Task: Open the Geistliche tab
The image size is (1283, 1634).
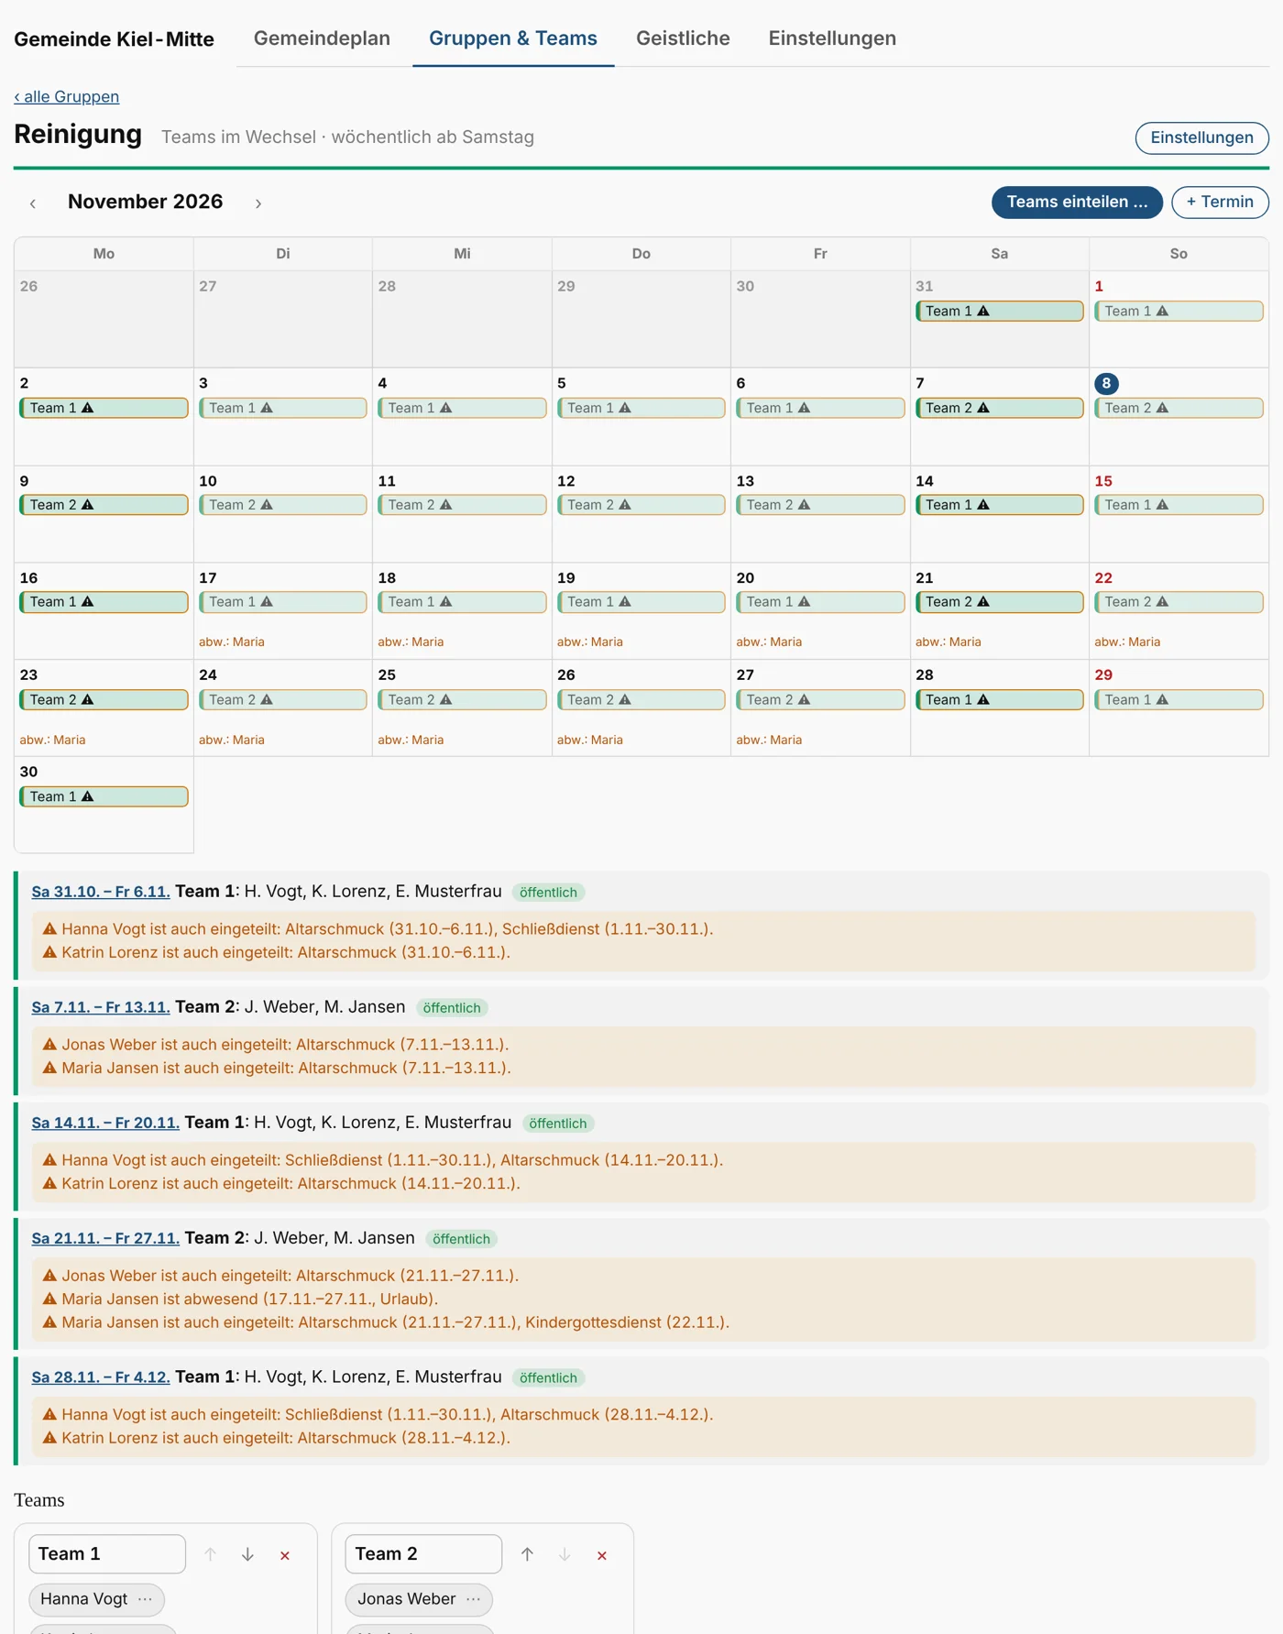Action: pos(683,38)
